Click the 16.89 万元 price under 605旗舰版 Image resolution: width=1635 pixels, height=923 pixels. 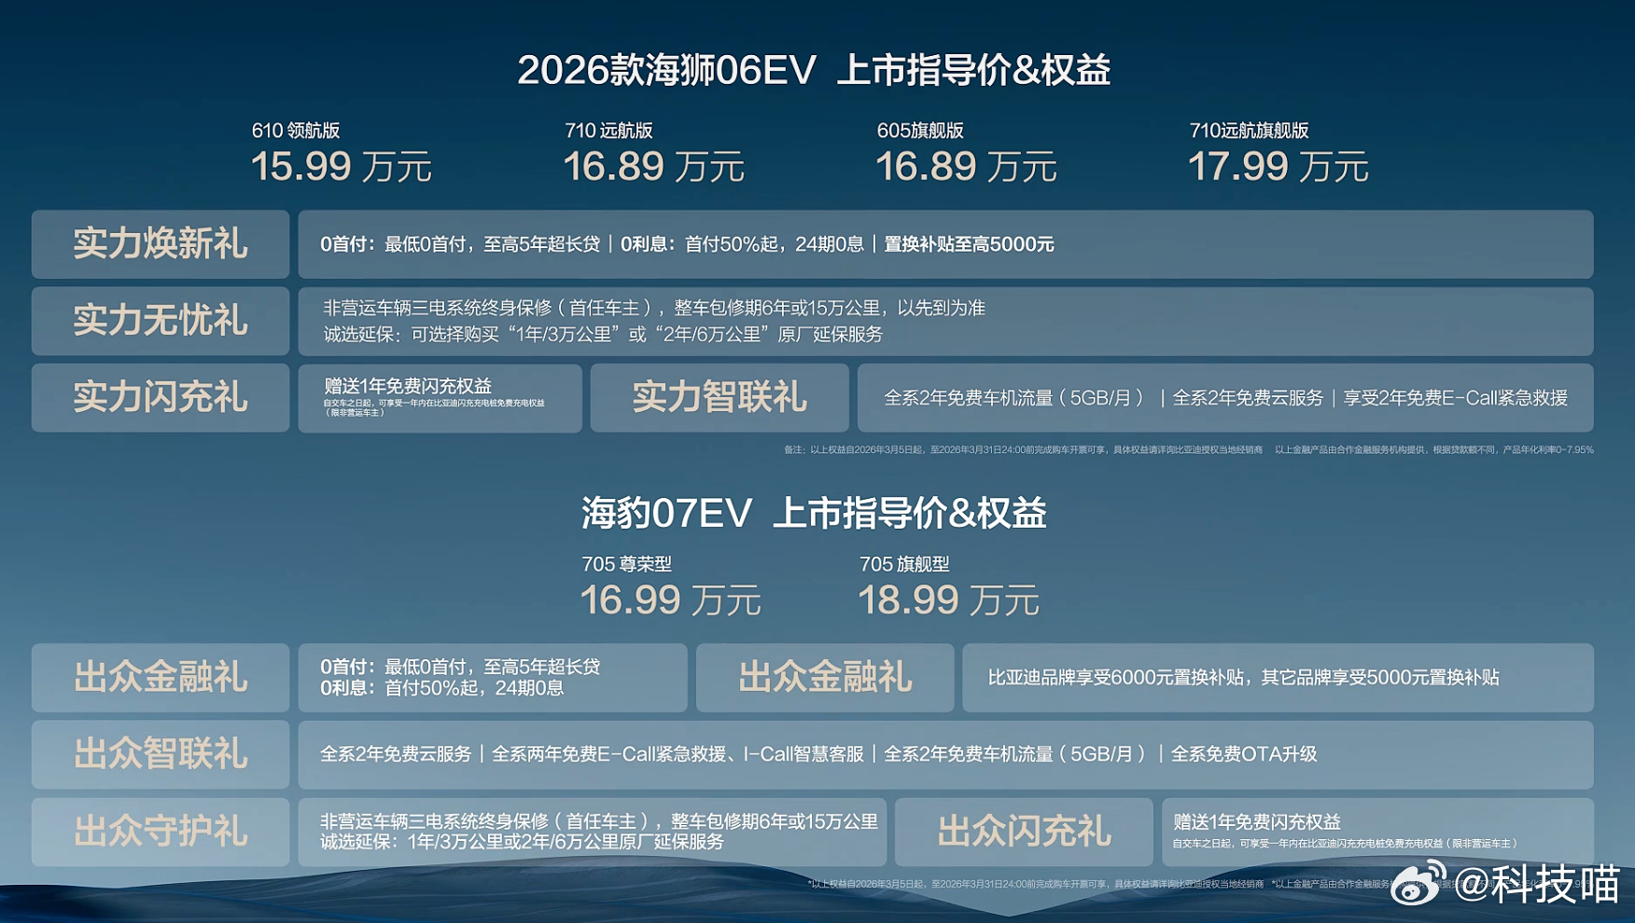pos(966,167)
